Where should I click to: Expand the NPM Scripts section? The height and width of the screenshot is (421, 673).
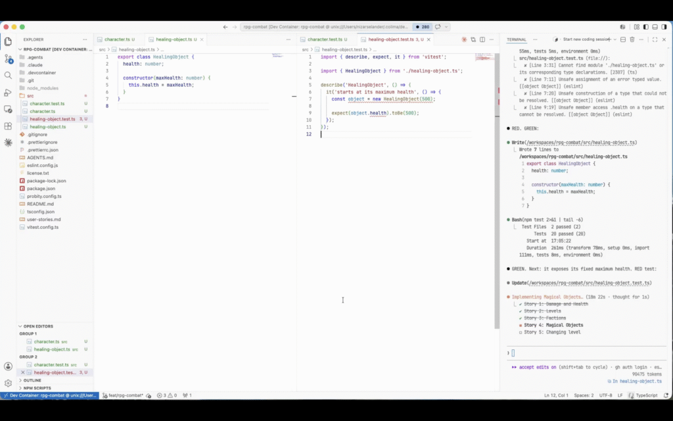pyautogui.click(x=55, y=388)
